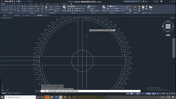Activate the Mirror command
This screenshot has height=99, width=176.
(31, 9)
